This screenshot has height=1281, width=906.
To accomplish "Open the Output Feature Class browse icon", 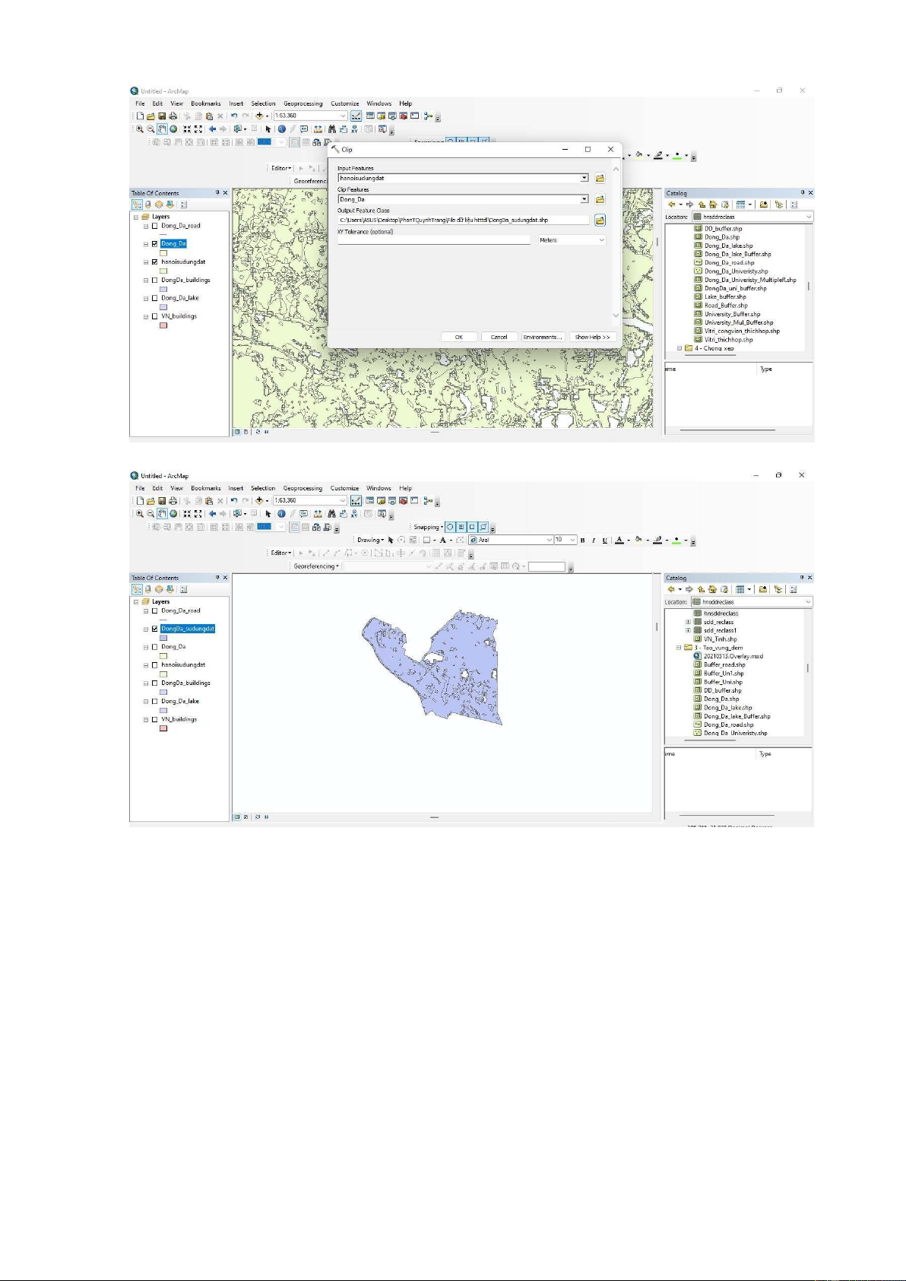I will 600,220.
